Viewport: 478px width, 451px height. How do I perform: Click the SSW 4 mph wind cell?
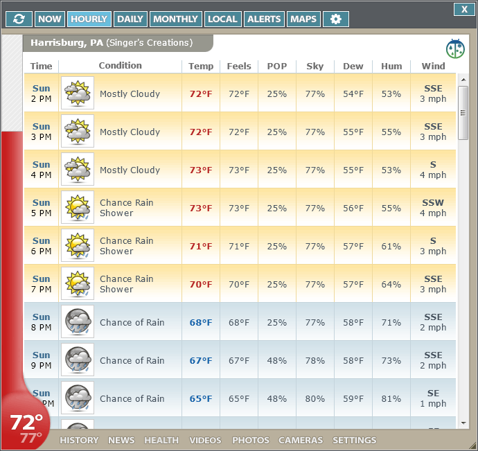433,208
